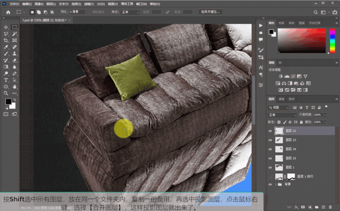Hide layer 图层 22

tap(270, 131)
